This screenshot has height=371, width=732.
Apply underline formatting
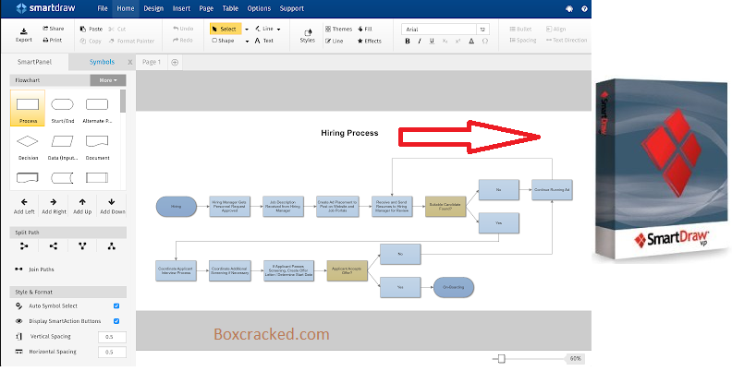pos(432,41)
